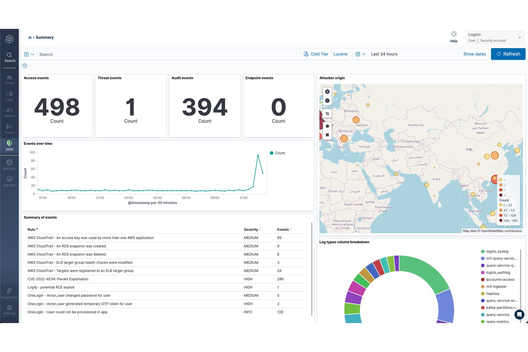This screenshot has height=352, width=528.
Task: Open Search in the sidebar
Action: (10, 57)
